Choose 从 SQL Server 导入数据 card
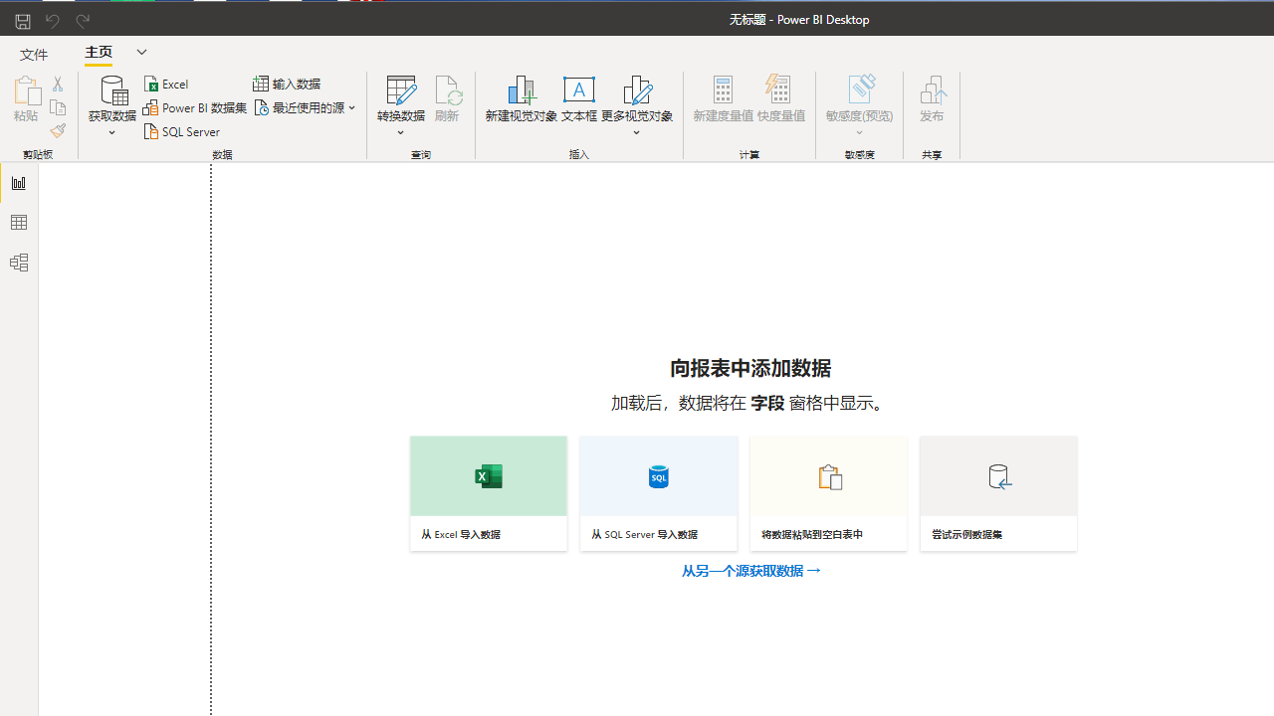The width and height of the screenshot is (1274, 716). point(659,493)
